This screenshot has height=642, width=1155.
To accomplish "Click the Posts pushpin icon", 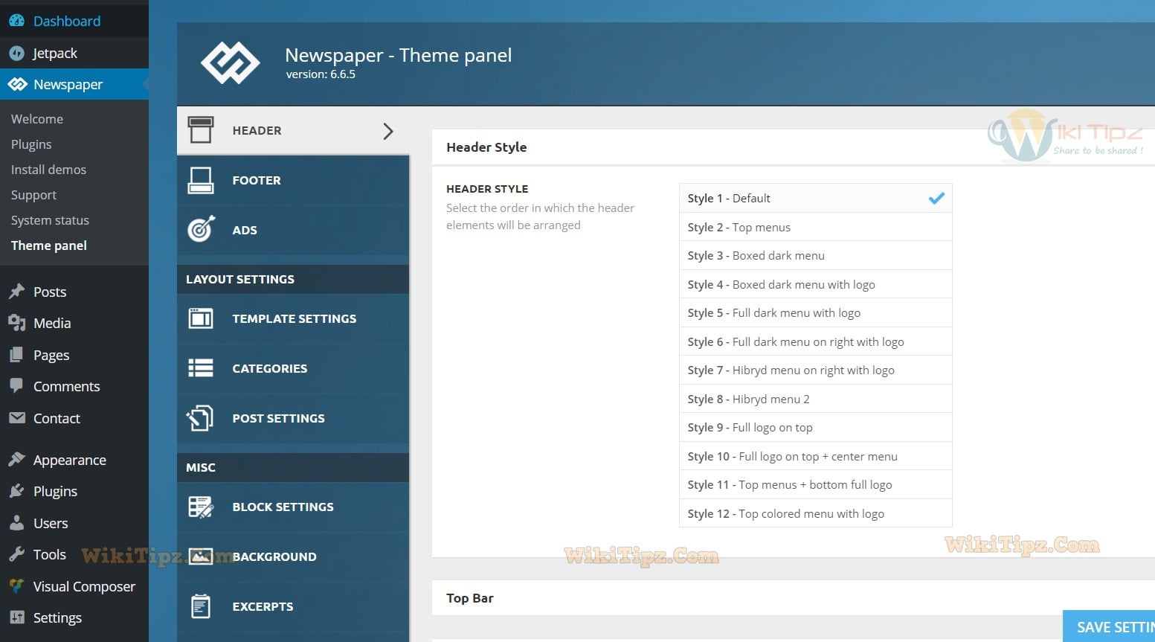I will point(16,292).
